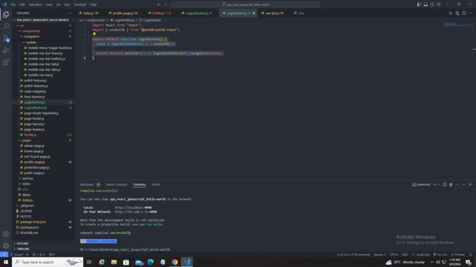Click the Split Editor Right icon
The image size is (476, 267).
pos(464,13)
